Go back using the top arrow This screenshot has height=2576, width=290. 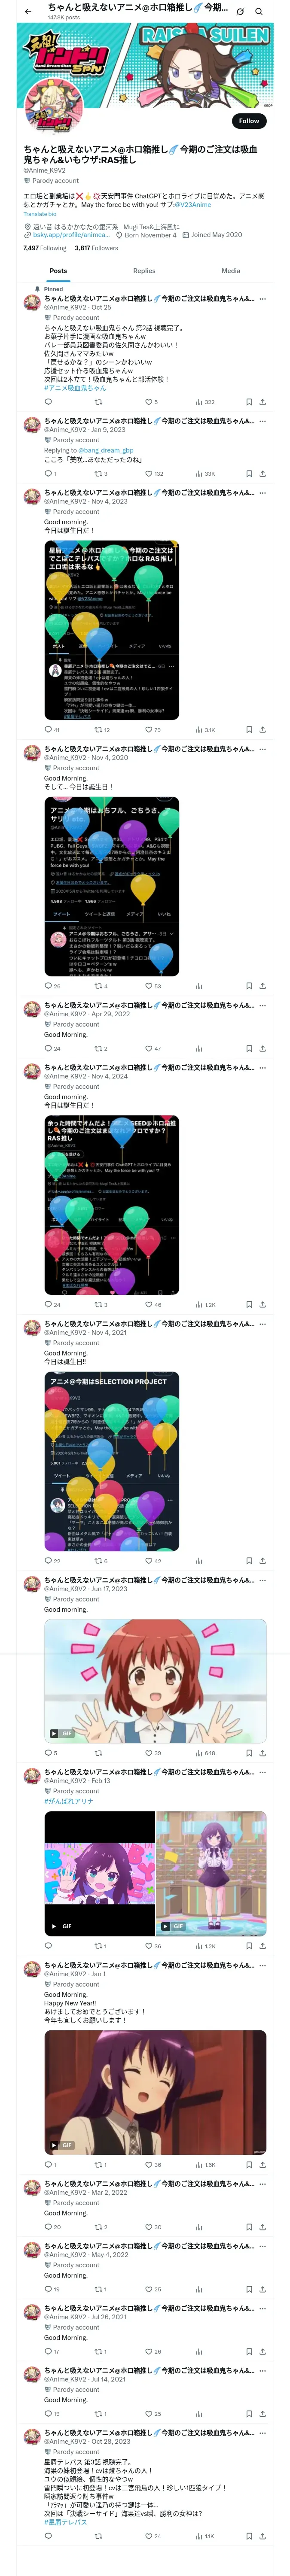[28, 11]
